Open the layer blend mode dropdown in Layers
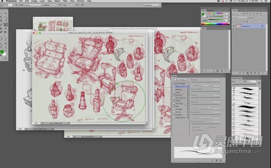 [240, 18]
